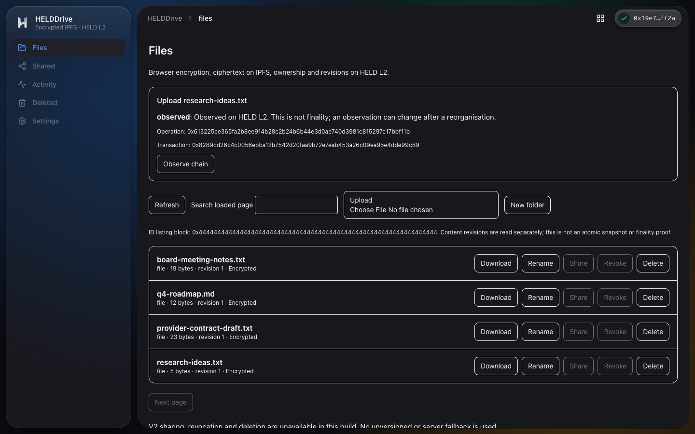Open Activity via its pulse icon

click(22, 84)
